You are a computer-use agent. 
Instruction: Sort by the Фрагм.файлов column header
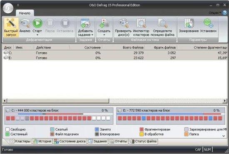click(x=162, y=47)
